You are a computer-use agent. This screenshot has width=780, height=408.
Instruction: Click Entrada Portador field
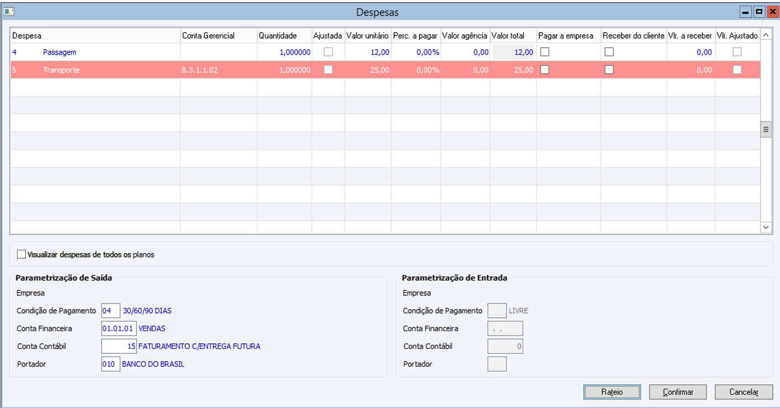click(x=497, y=364)
